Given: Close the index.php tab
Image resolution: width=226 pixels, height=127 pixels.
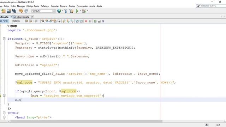Looking at the screenshot, I should tap(11, 17).
